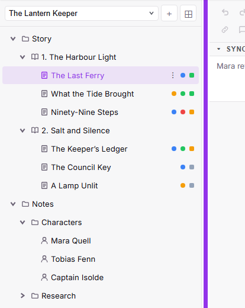
Task: Select A Lamp Unlit scene
Action: [x=101, y=185]
